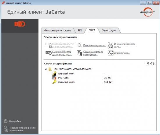Click the magnifier icon for Инициализировать
The height and width of the screenshot is (135, 160).
pyautogui.click(x=80, y=45)
